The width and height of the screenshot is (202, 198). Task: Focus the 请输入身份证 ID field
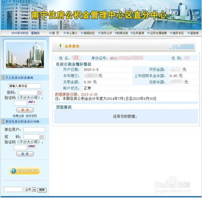coord(25,86)
